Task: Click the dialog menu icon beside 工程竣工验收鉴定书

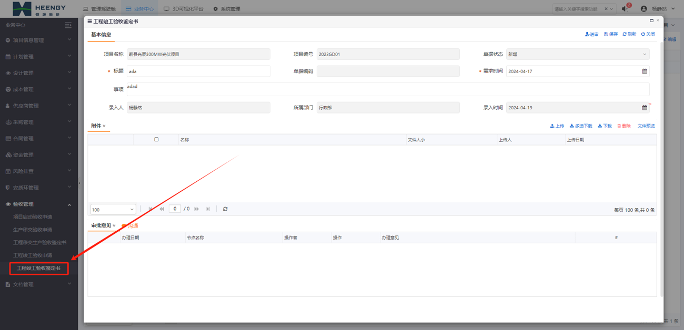Action: pos(89,22)
